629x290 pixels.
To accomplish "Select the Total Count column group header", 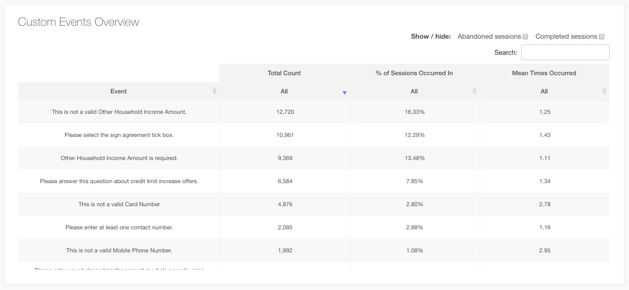I will click(284, 73).
